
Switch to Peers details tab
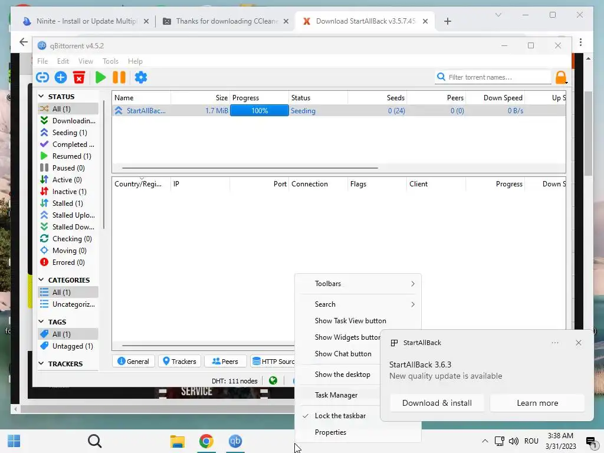(x=225, y=362)
